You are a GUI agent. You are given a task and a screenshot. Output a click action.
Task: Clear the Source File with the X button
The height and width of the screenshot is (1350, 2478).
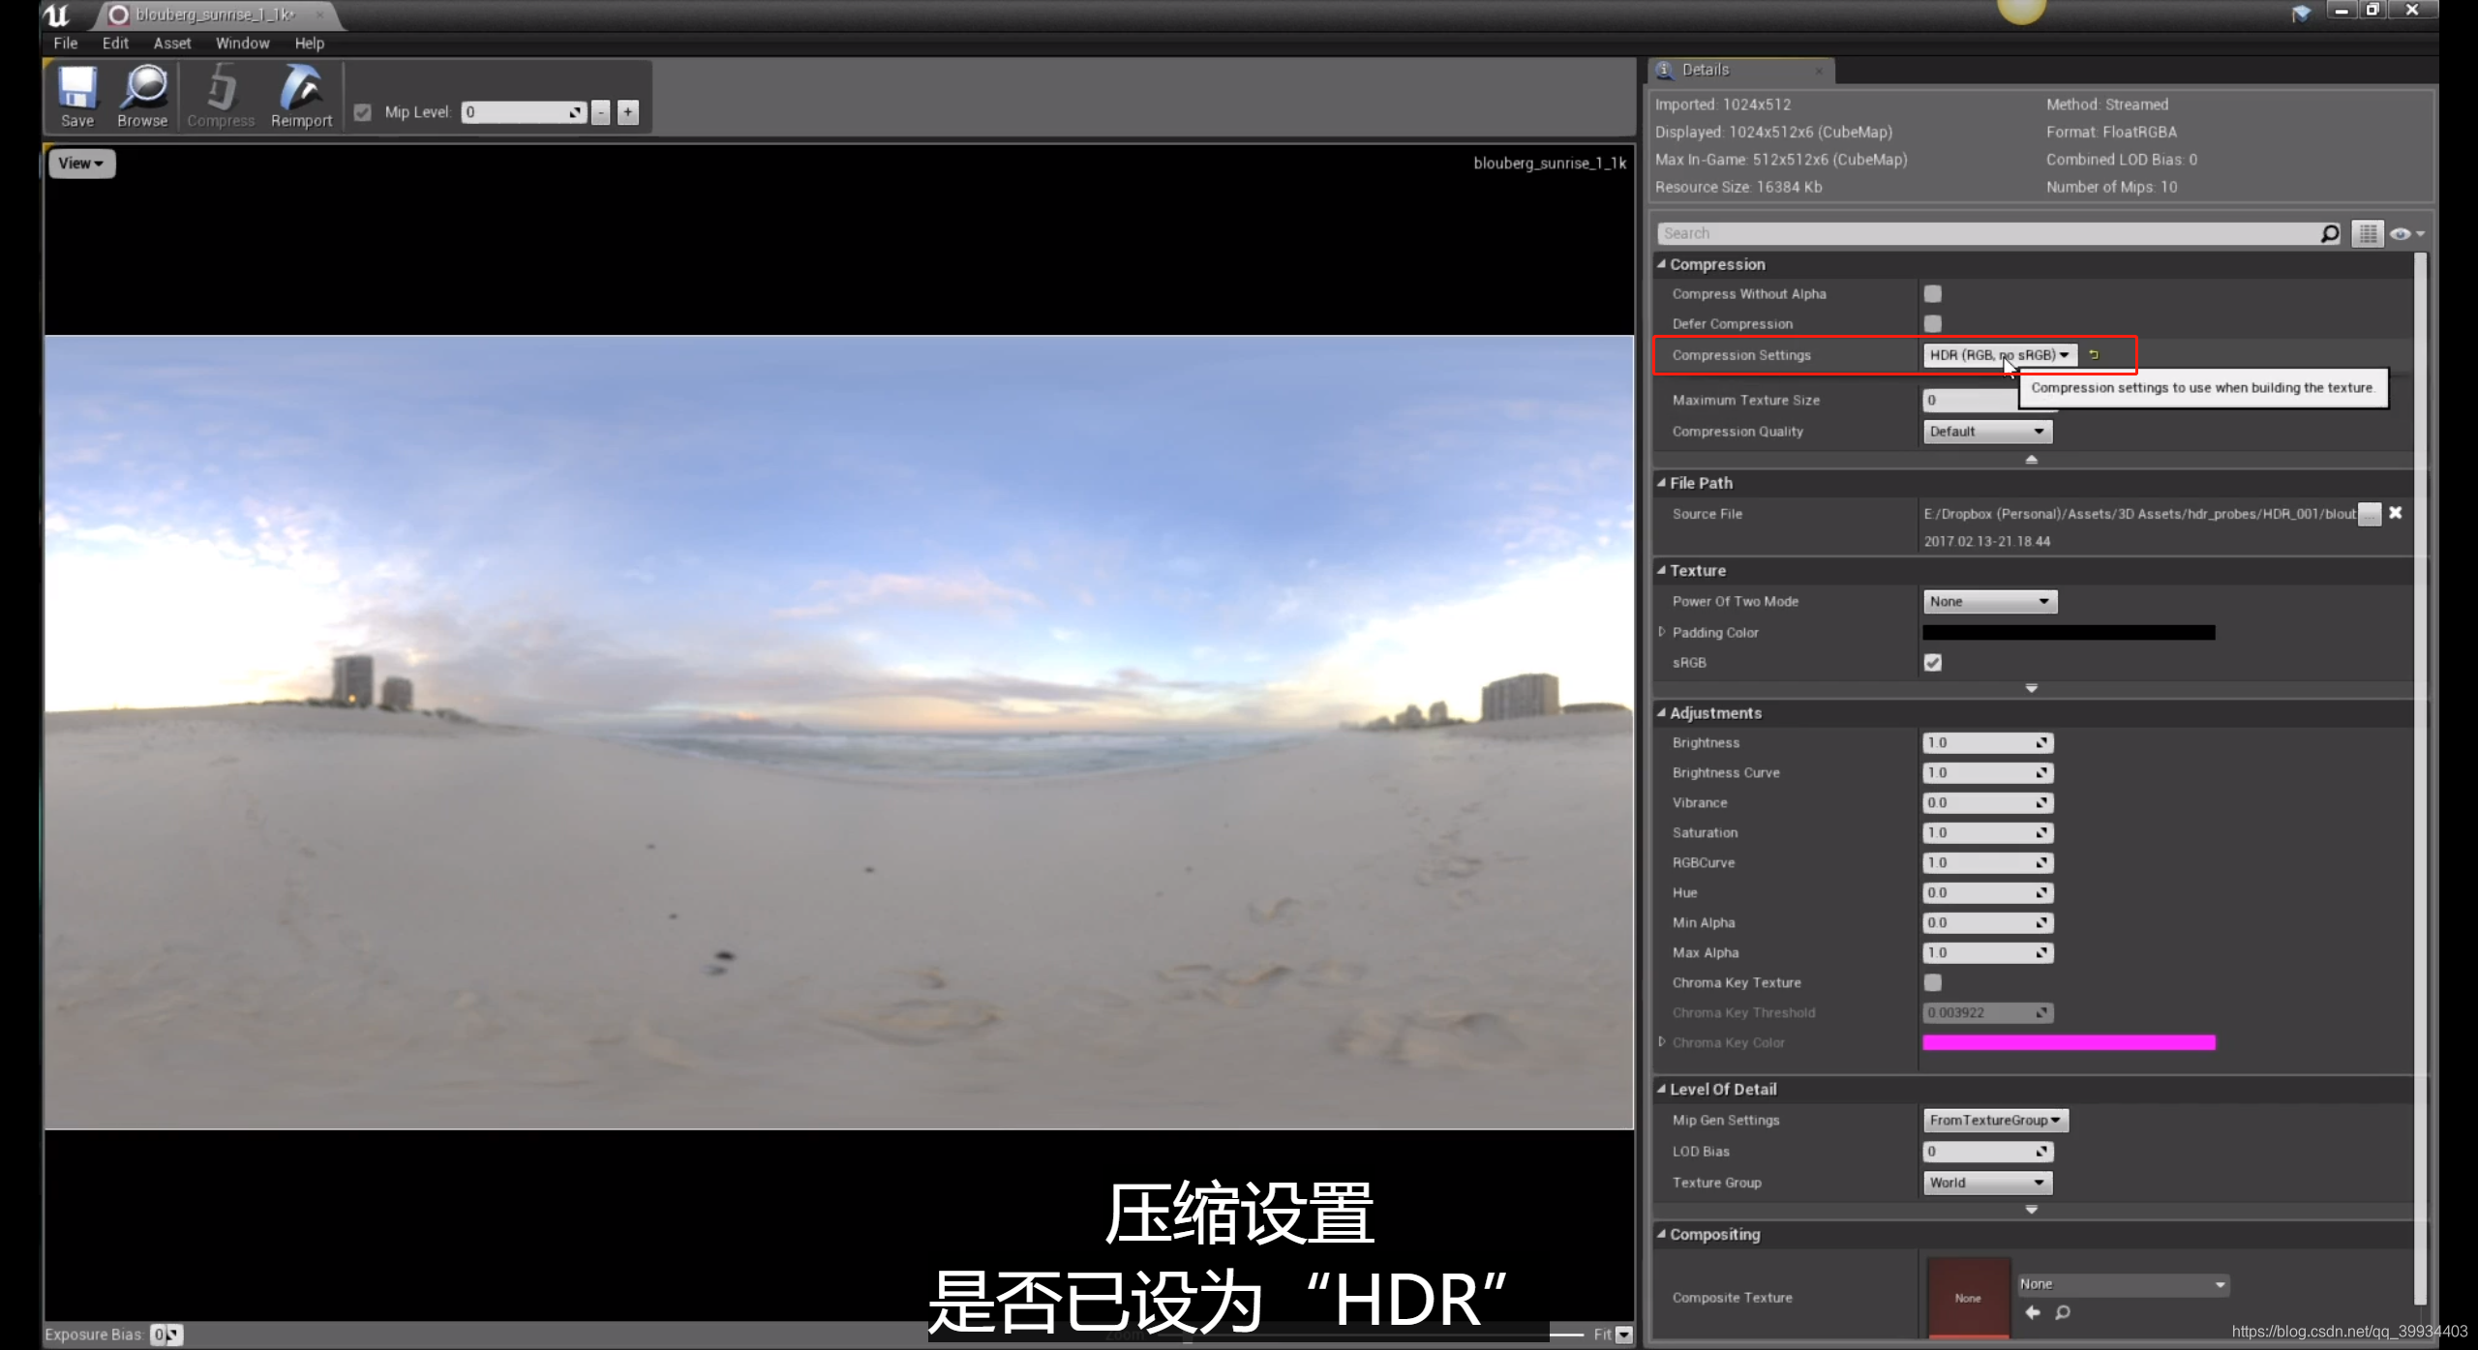(2394, 513)
